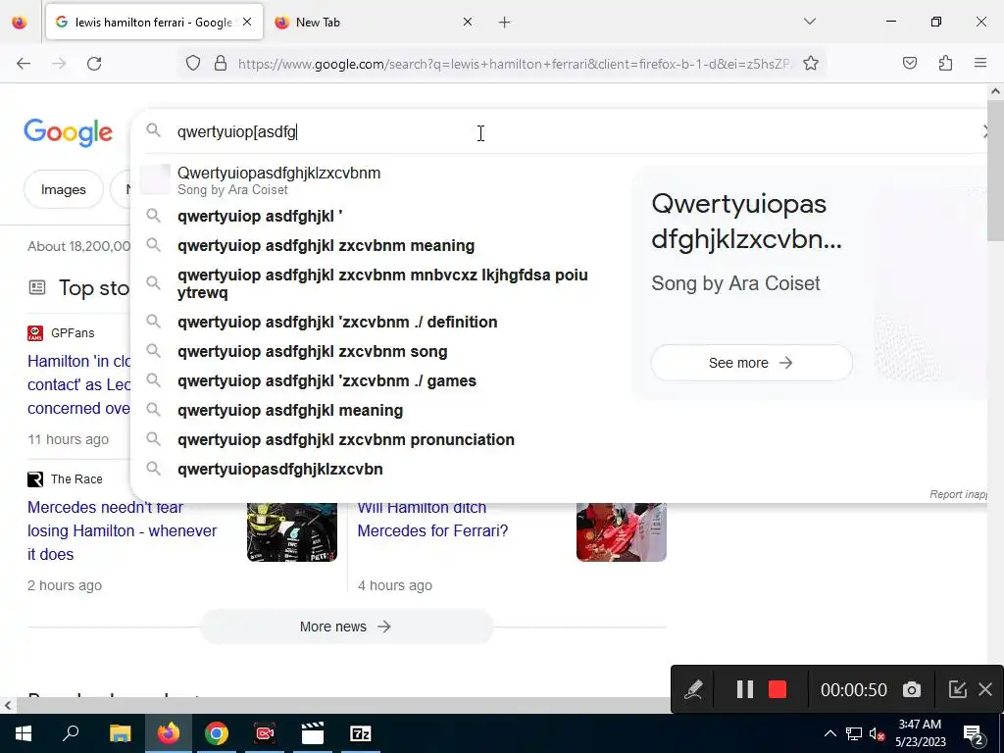This screenshot has width=1004, height=753.
Task: Open File Explorer from taskbar
Action: point(120,733)
